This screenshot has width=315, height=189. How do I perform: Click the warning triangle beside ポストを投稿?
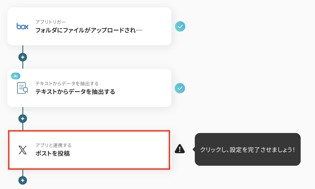point(180,148)
